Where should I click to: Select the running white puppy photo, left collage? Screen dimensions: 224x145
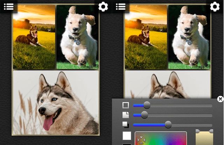(x=77, y=37)
